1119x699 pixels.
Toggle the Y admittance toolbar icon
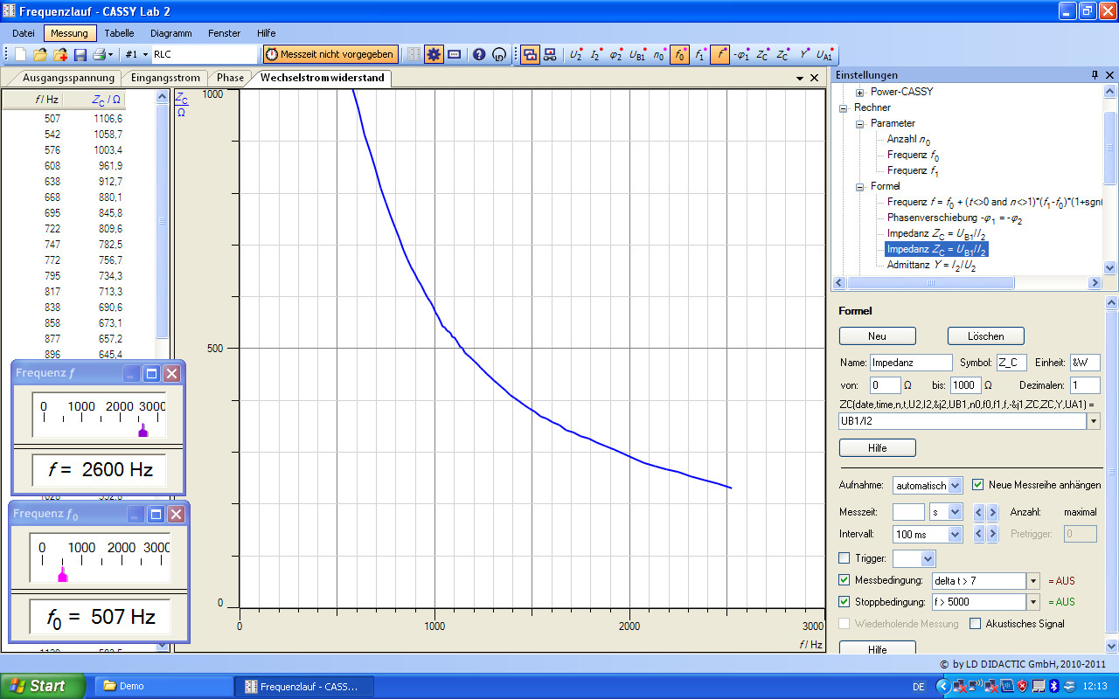tap(804, 54)
